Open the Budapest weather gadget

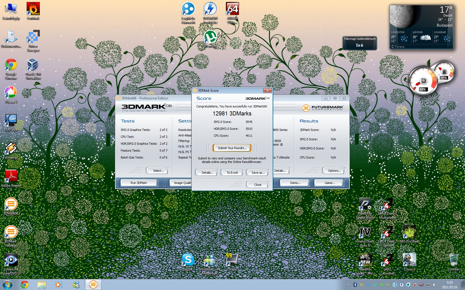421,27
